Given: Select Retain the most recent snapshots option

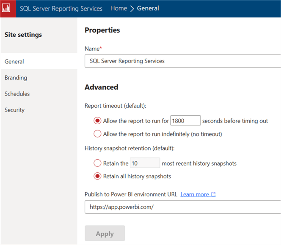Looking at the screenshot, I should coord(97,163).
